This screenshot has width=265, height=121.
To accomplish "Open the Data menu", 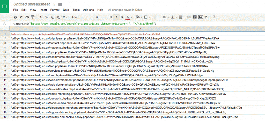I will 66,10.
